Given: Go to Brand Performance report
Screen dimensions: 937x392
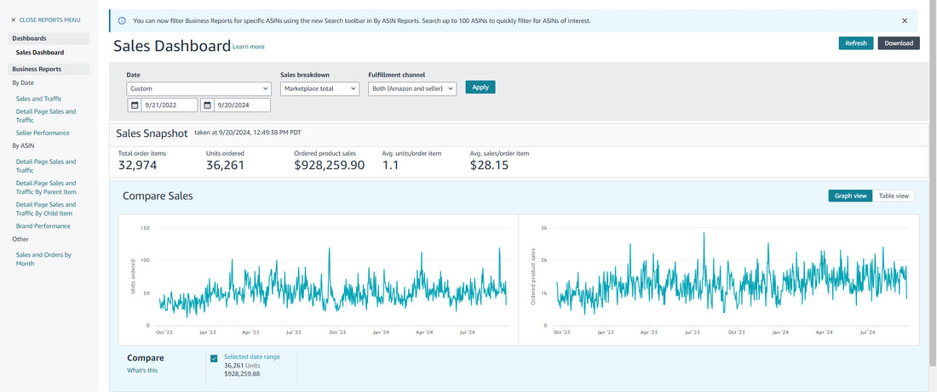Looking at the screenshot, I should coord(43,226).
